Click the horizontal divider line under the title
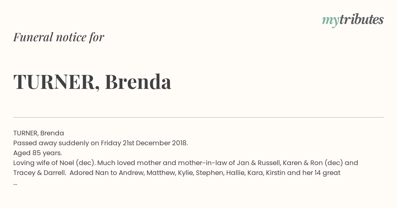 pos(198,117)
